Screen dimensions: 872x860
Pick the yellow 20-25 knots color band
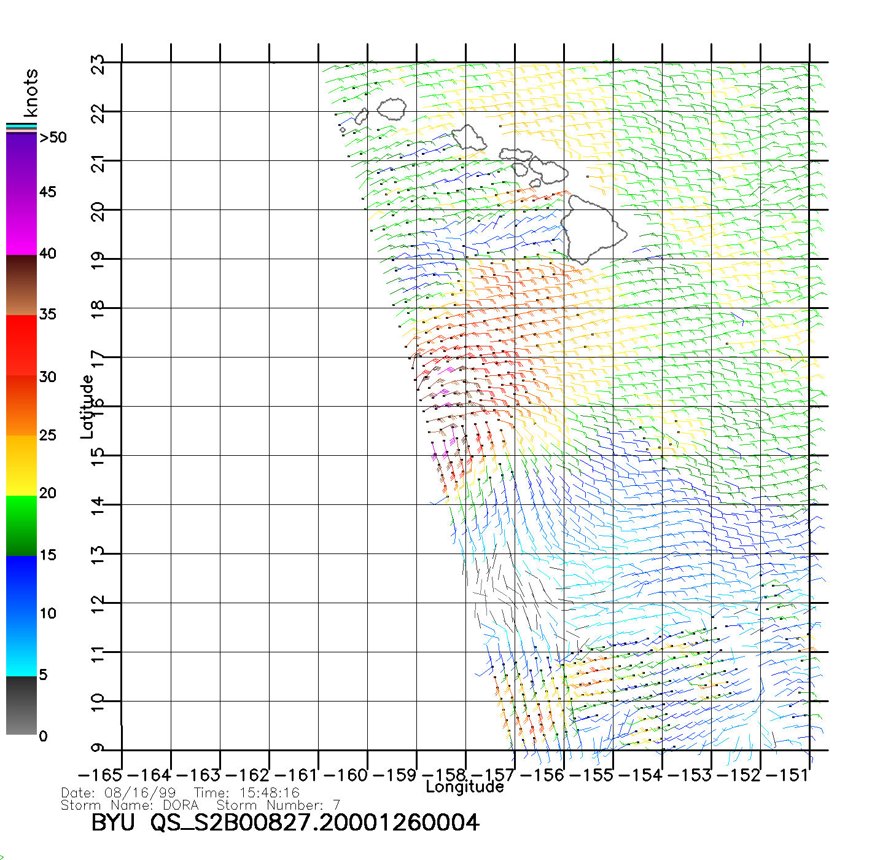pos(21,465)
